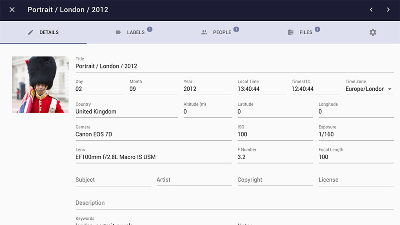Switch to the Files tab
Screen dimensions: 400x225
pos(306,32)
